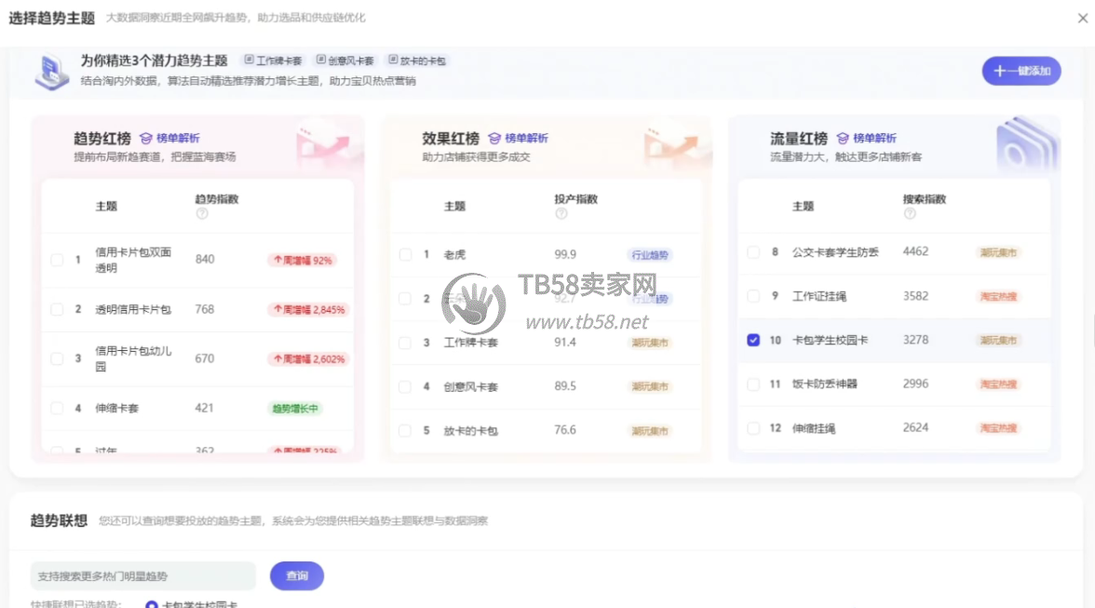Check the 饭卡防丢神器 checkbox
1095x608 pixels.
click(x=752, y=384)
